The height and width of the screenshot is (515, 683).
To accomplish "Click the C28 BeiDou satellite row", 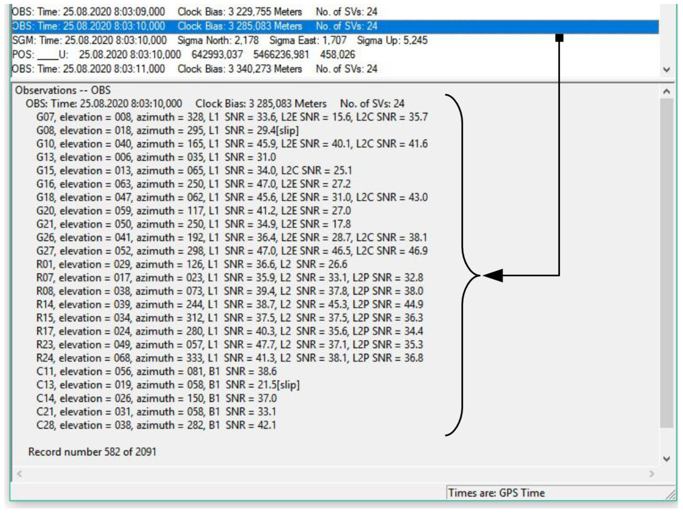I will (156, 425).
